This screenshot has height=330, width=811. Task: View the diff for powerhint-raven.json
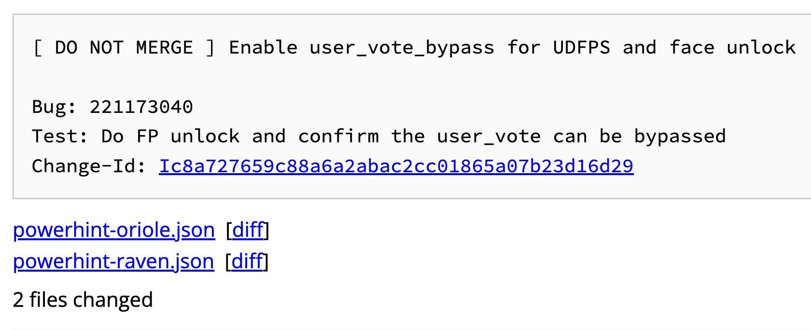point(247,261)
